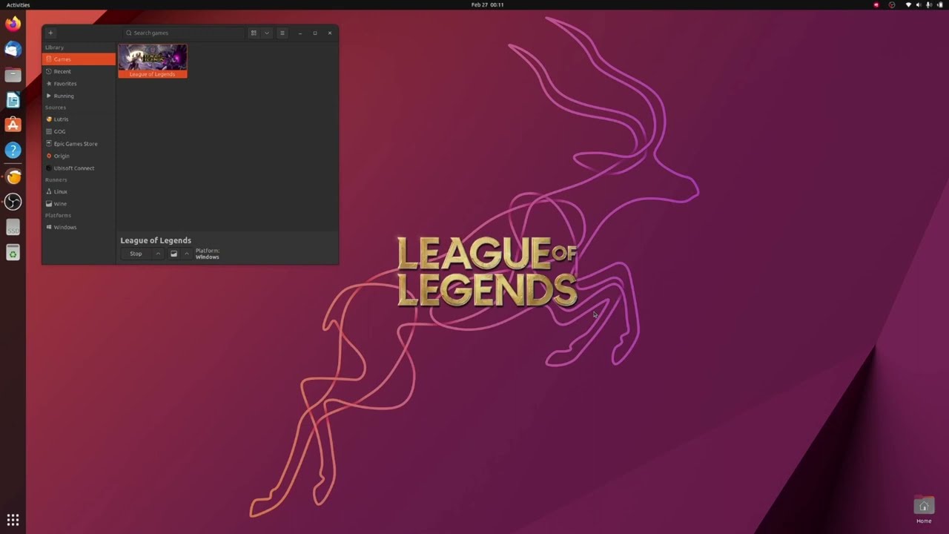Image resolution: width=949 pixels, height=534 pixels.
Task: Select the League of Legends game thumbnail
Action: (152, 58)
